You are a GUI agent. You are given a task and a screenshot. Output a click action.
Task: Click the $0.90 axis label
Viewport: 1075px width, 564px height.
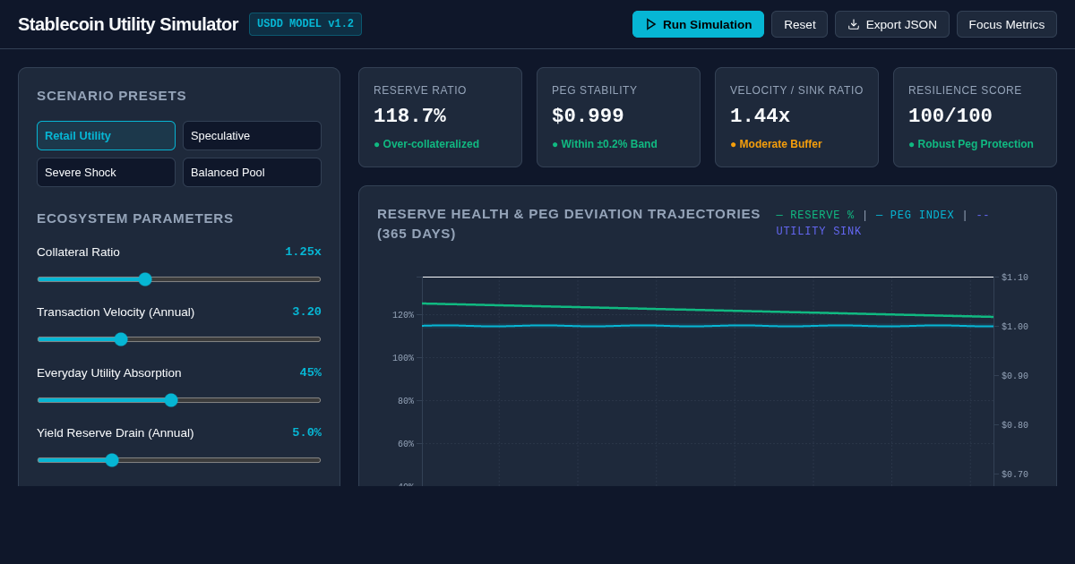point(1015,376)
